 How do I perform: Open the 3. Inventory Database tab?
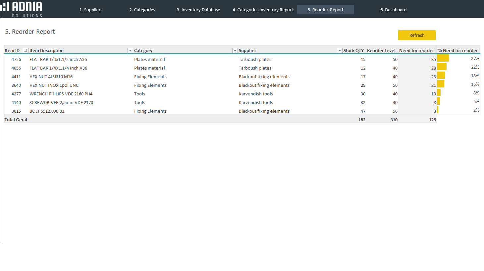tap(198, 10)
